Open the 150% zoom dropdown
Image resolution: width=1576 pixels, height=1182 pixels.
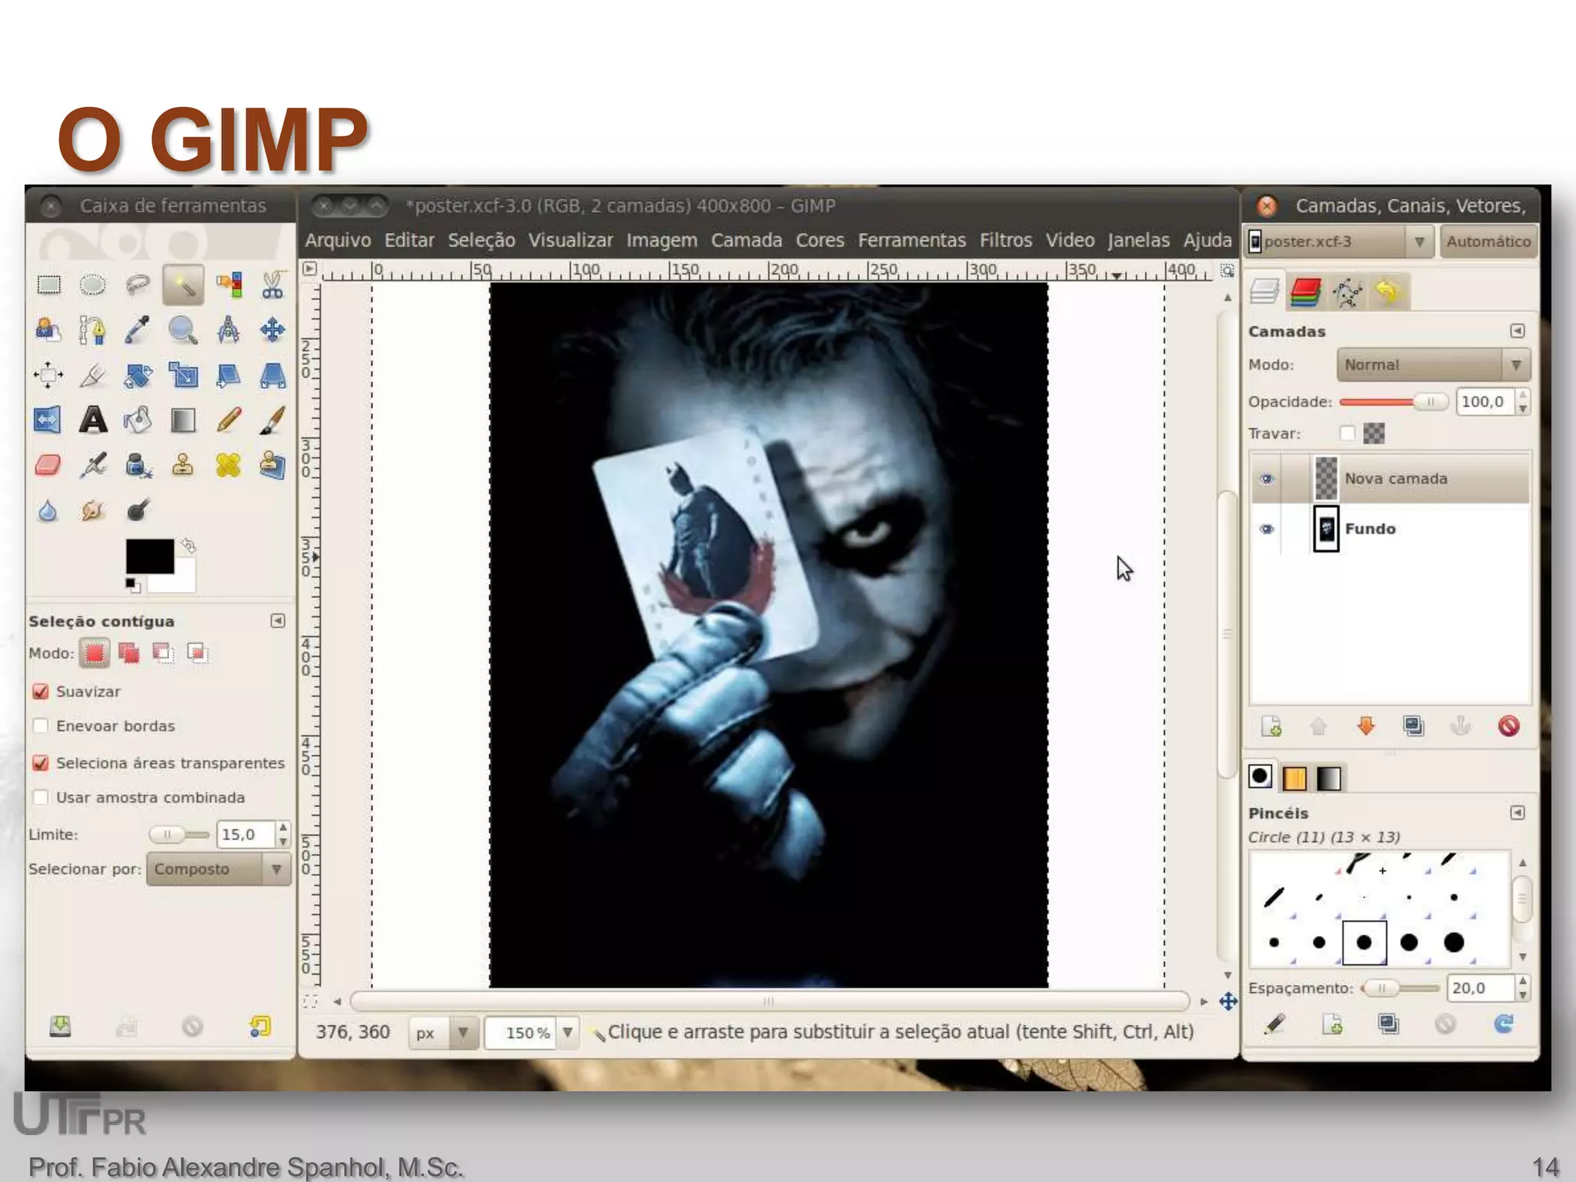pyautogui.click(x=567, y=1032)
